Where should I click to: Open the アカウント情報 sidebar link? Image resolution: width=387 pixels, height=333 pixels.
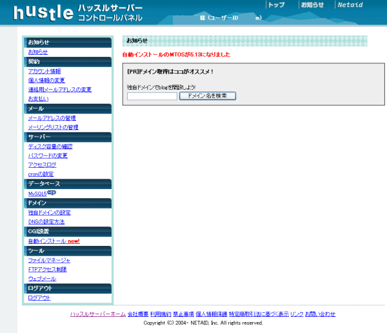click(x=45, y=71)
